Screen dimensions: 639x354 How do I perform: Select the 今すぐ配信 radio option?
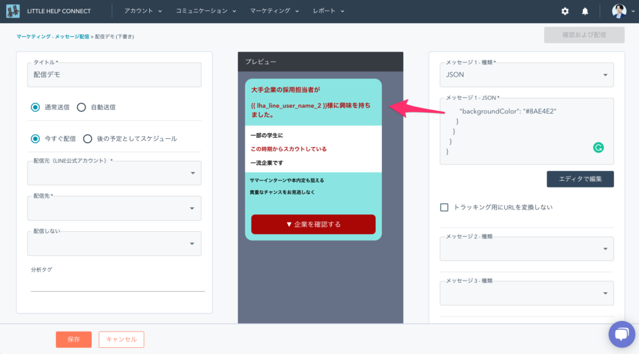pos(36,138)
